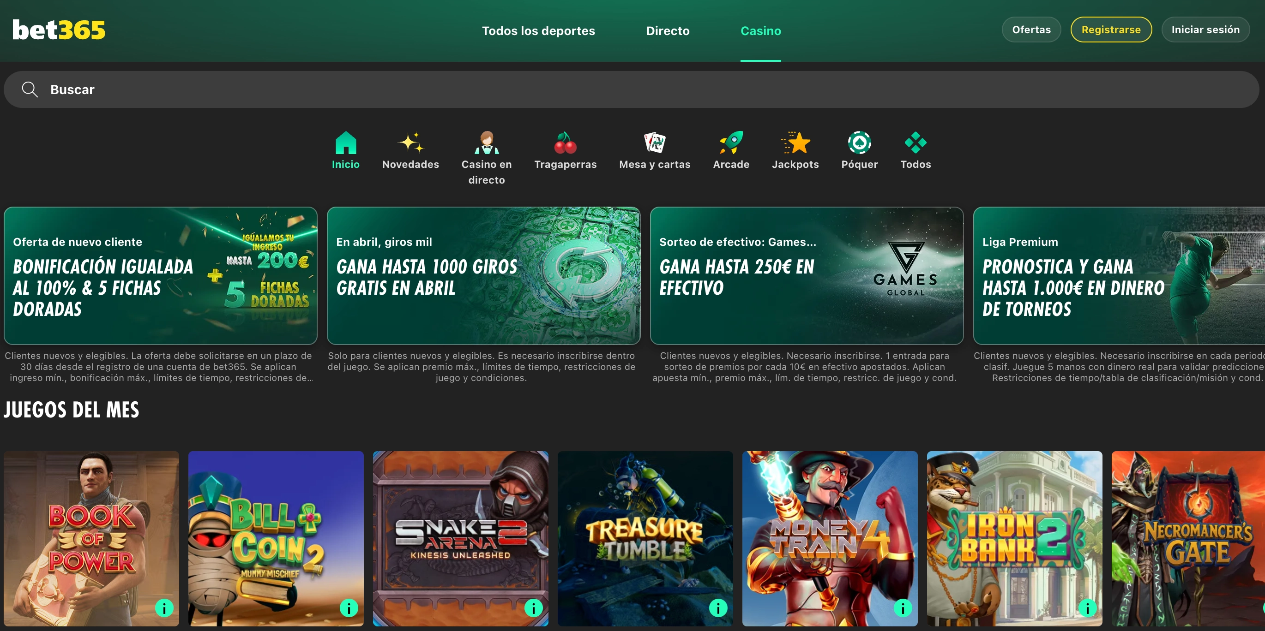Viewport: 1265px width, 631px height.
Task: Click the Todos category label
Action: [916, 164]
